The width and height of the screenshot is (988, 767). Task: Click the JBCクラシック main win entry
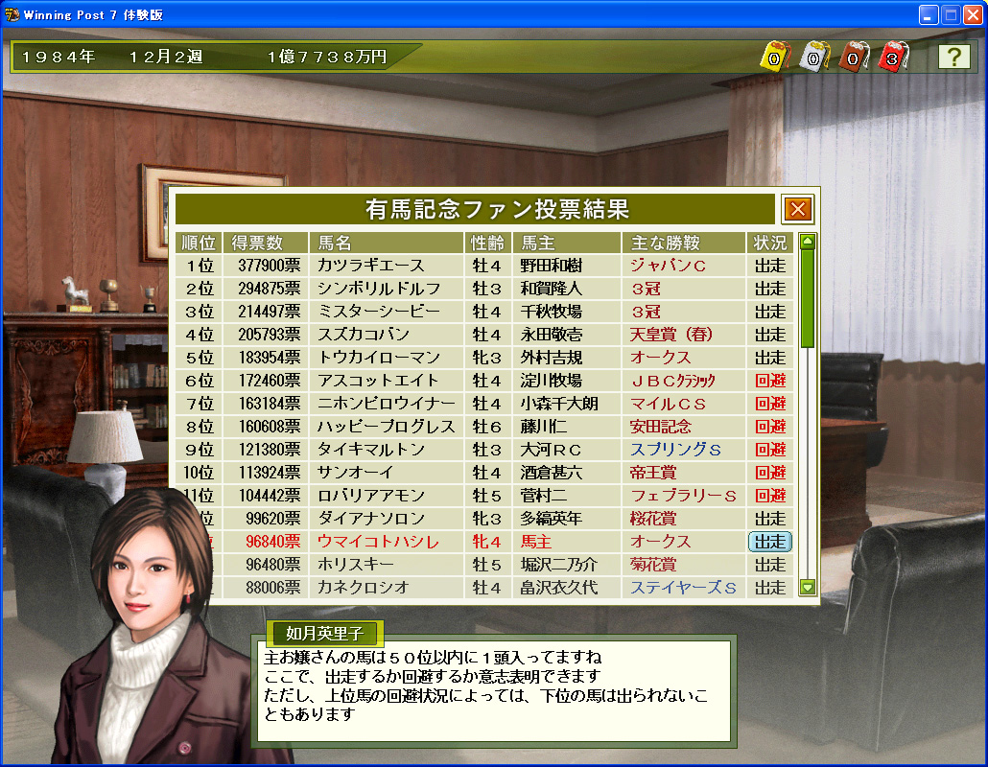click(673, 381)
